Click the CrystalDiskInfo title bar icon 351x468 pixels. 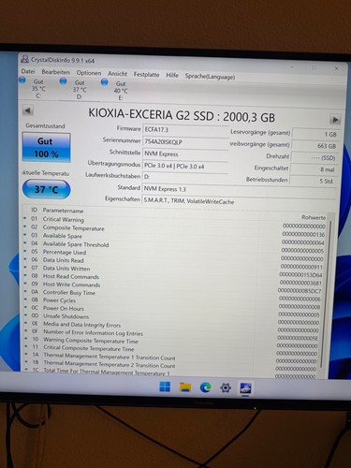[25, 59]
